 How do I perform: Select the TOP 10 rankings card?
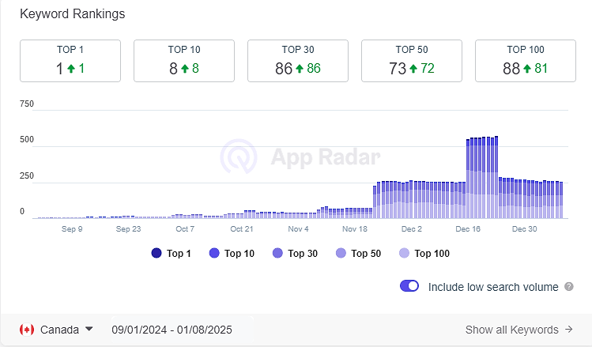click(184, 60)
